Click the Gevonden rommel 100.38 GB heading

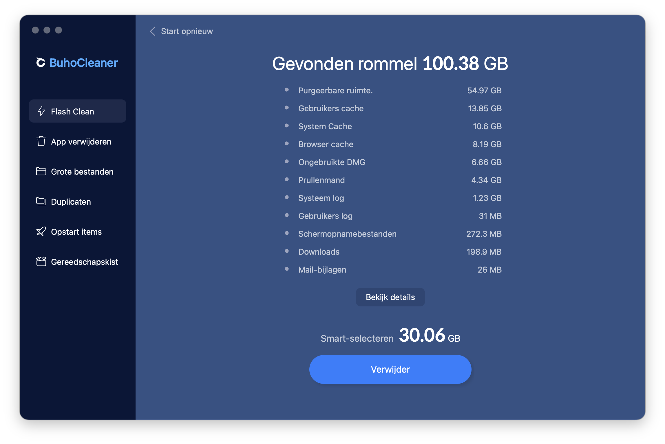(390, 64)
